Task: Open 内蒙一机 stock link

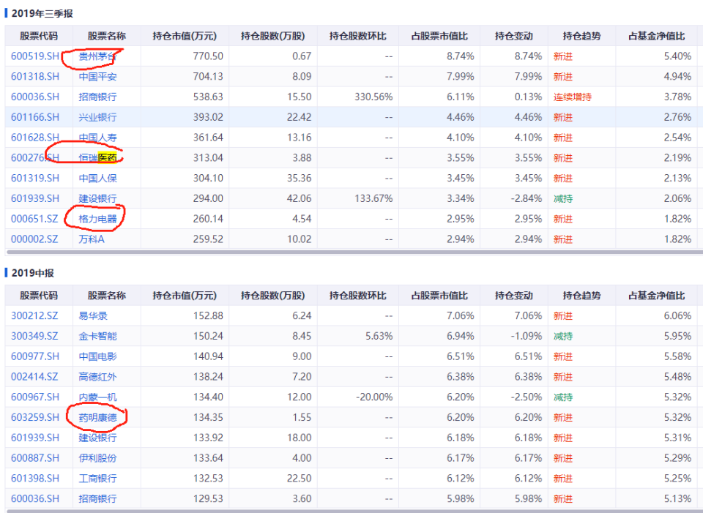Action: 97,397
